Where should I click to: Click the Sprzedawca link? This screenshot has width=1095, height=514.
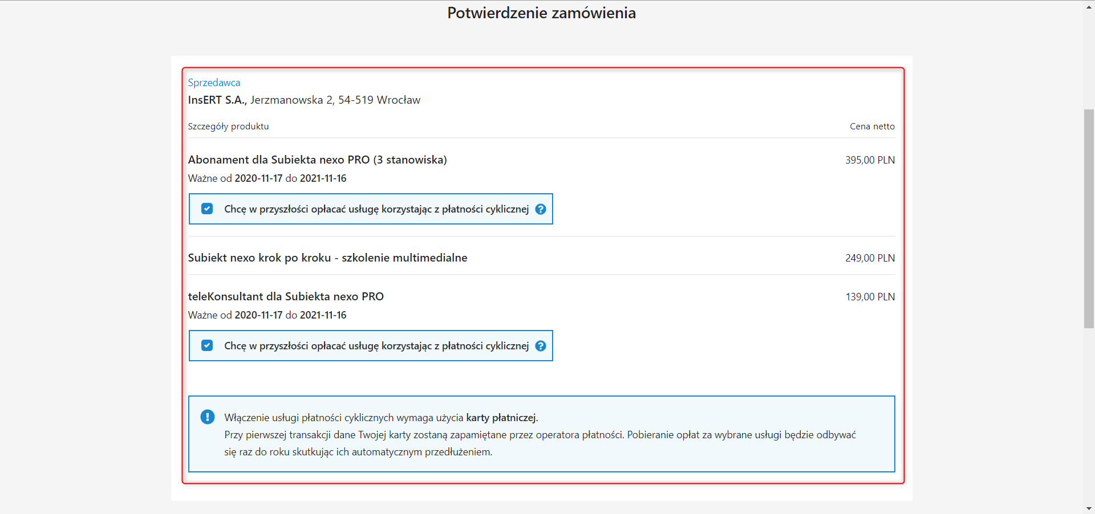pyautogui.click(x=214, y=83)
